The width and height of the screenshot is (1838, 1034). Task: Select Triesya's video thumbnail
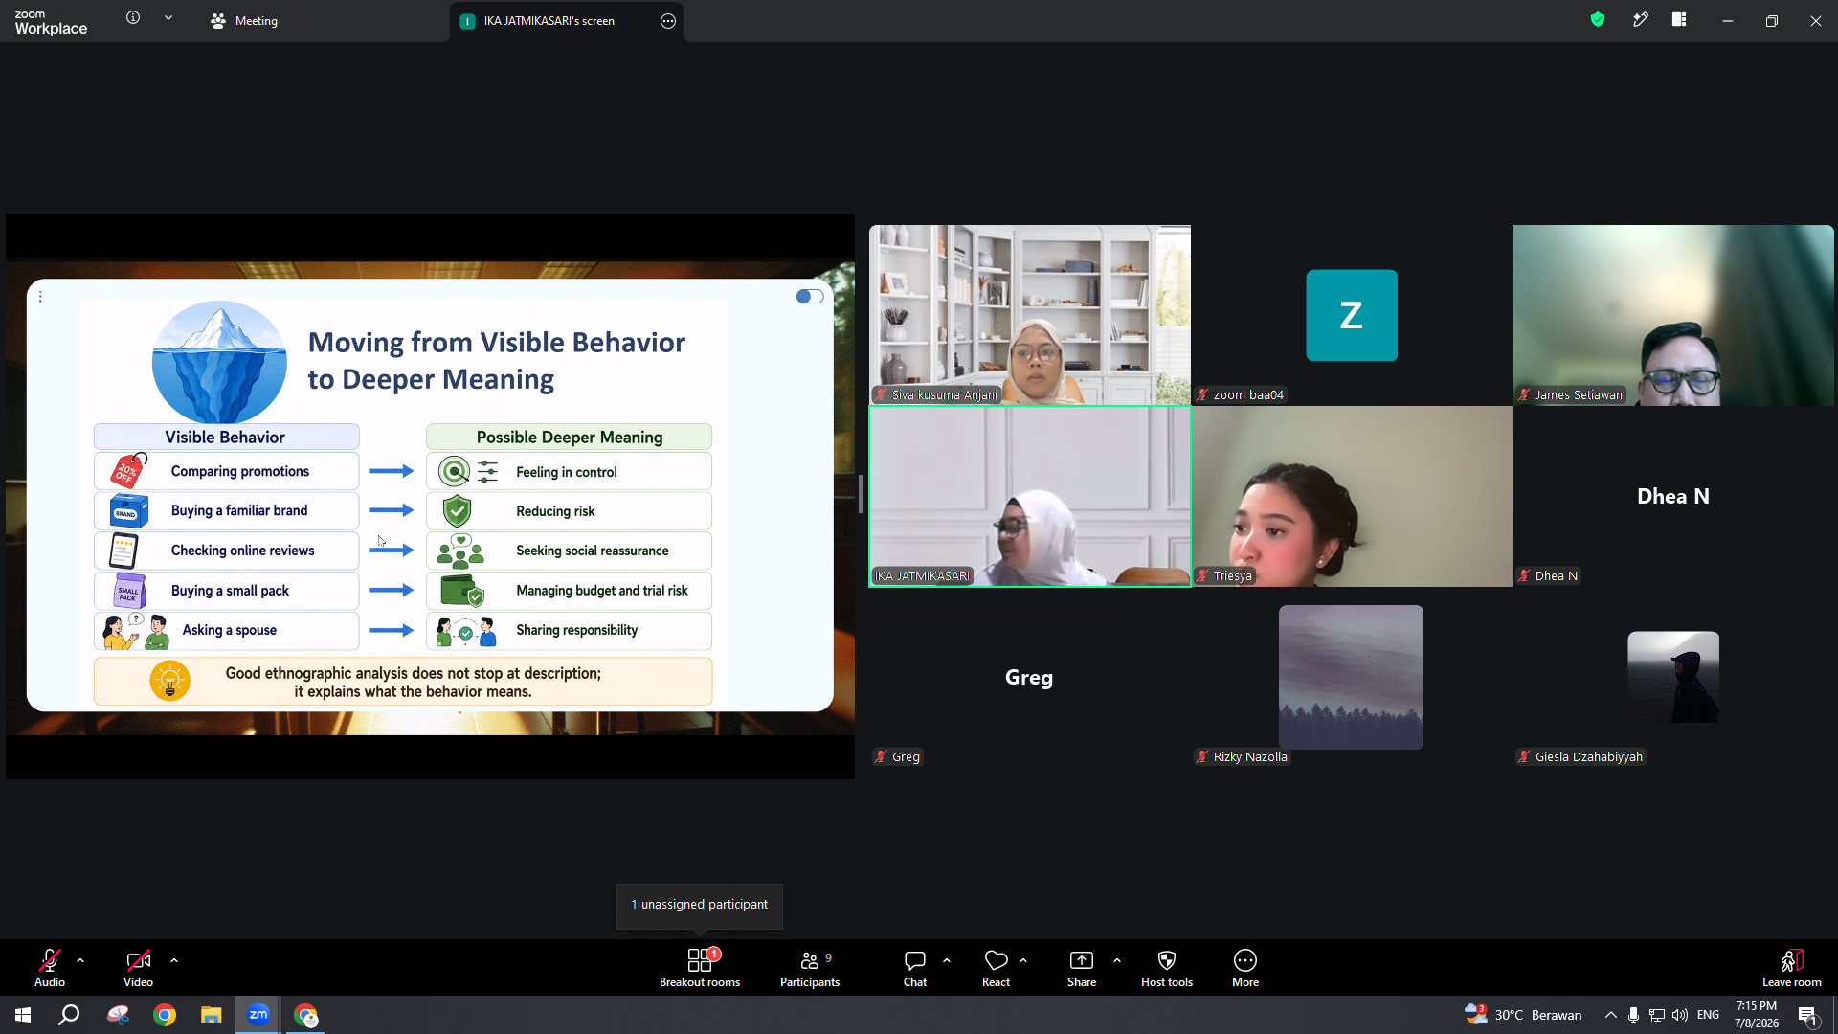(1352, 496)
